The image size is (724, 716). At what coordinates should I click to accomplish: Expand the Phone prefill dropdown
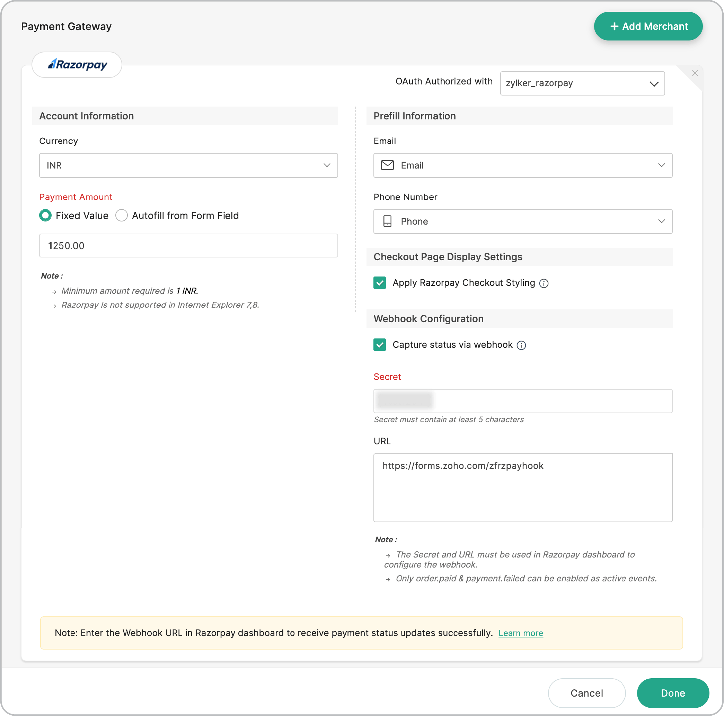(662, 221)
